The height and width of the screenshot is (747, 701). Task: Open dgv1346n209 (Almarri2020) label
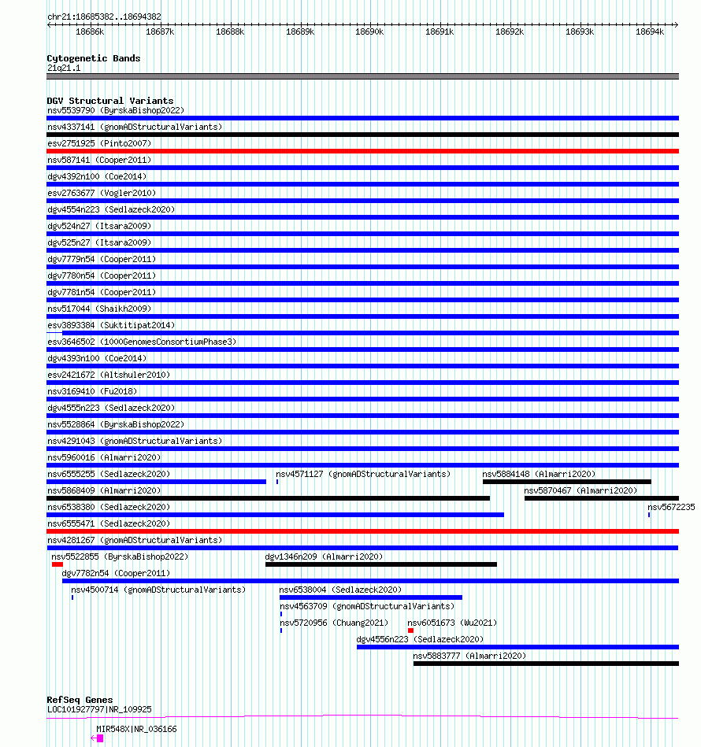coord(324,557)
